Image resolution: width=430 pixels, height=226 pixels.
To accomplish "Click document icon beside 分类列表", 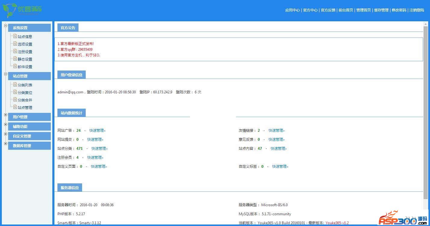I will [15, 84].
